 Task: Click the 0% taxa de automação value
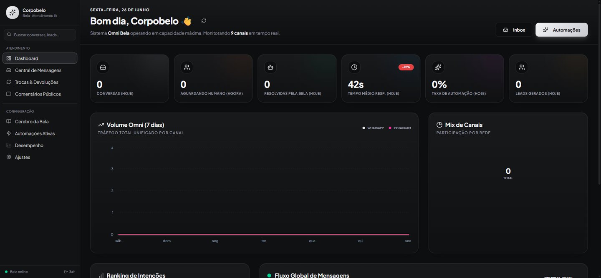point(439,84)
